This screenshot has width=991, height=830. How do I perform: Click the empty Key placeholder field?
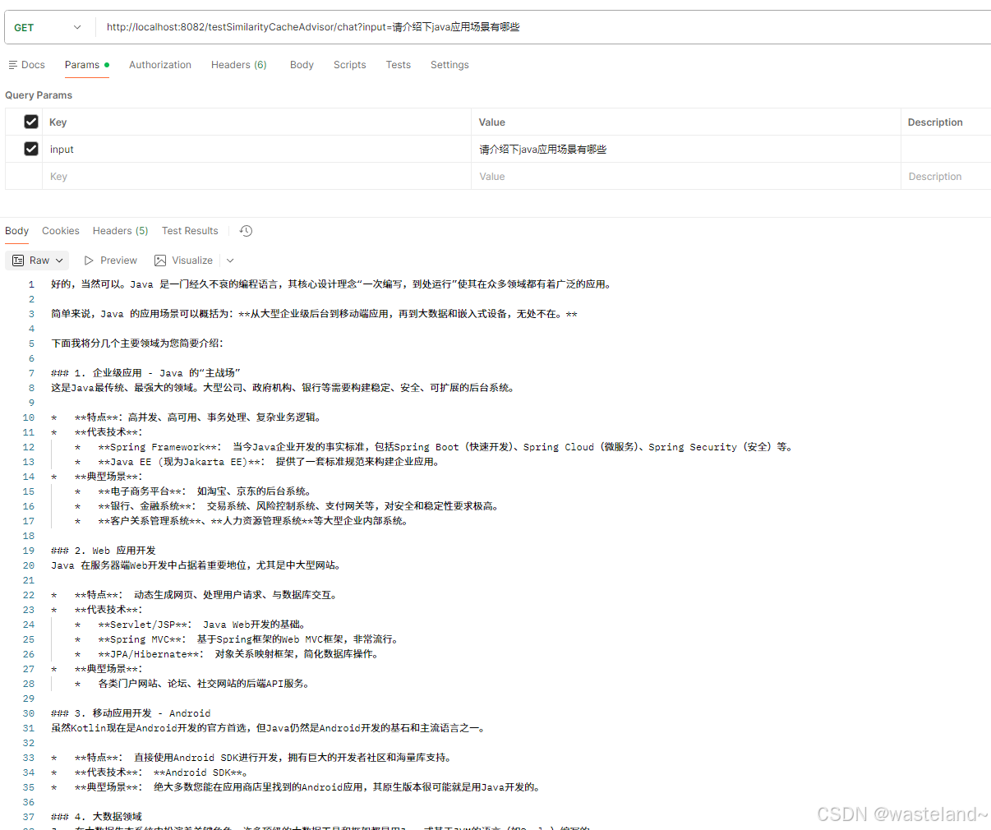pyautogui.click(x=256, y=177)
